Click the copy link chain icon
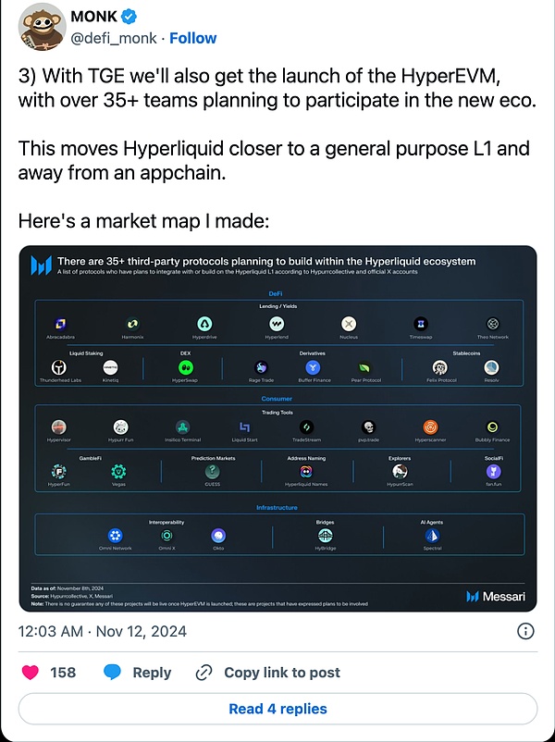This screenshot has width=555, height=742. 203,673
